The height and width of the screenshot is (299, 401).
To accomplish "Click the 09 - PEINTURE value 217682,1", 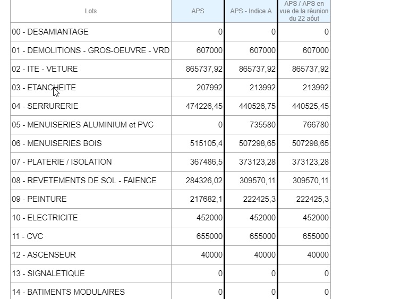I will 206,199.
